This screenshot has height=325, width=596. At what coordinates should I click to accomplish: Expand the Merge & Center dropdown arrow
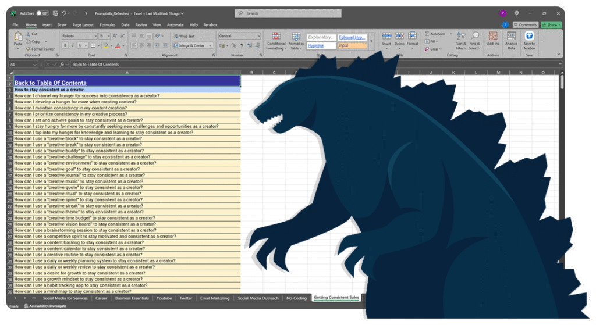point(210,45)
